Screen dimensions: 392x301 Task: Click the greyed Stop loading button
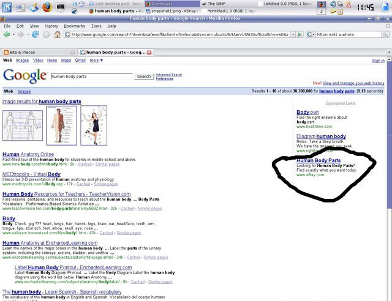[x=47, y=34]
